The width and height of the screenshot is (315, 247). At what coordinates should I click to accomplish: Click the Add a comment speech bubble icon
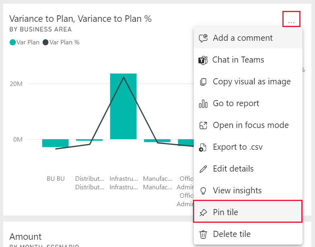pos(203,38)
